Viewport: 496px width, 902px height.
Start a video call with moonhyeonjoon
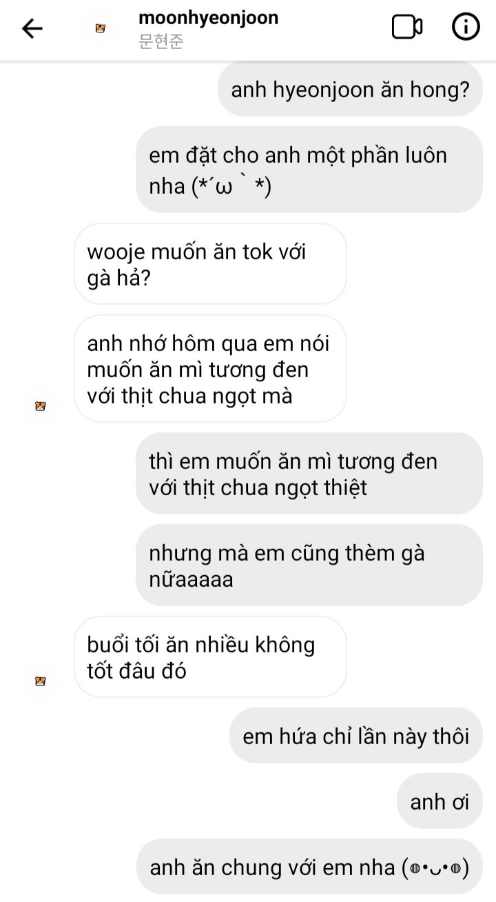(x=407, y=28)
